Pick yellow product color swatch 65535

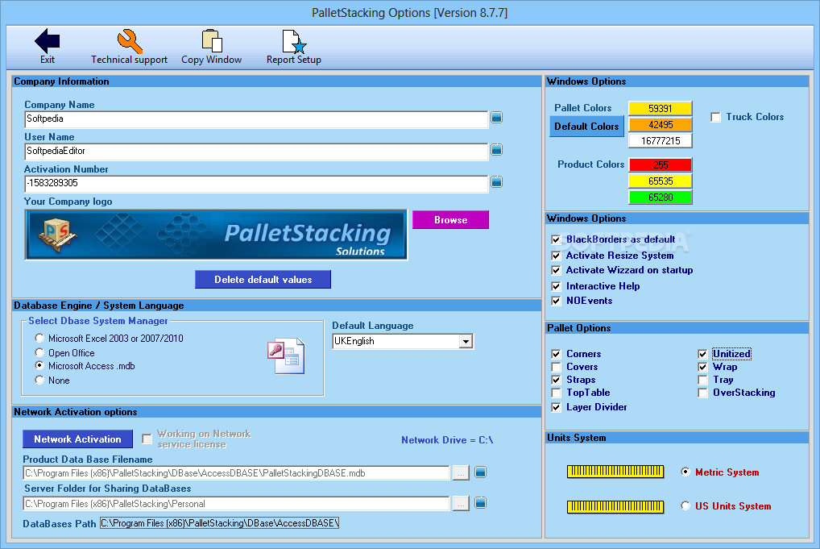(x=661, y=181)
